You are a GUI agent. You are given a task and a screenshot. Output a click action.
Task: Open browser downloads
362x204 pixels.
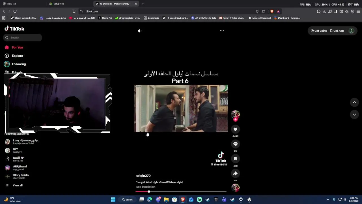click(324, 11)
